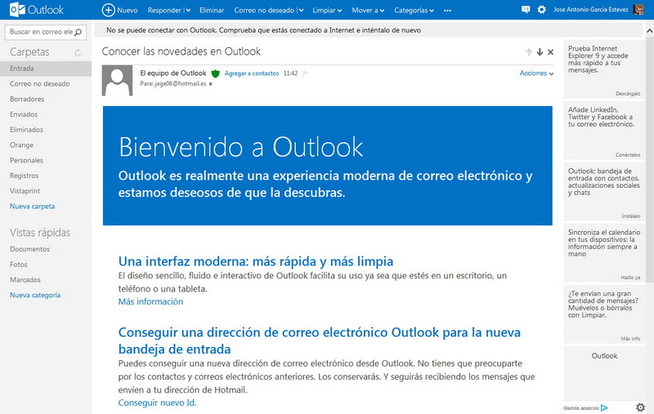This screenshot has width=654, height=414.
Task: Go to next message down arrow
Action: pos(540,52)
